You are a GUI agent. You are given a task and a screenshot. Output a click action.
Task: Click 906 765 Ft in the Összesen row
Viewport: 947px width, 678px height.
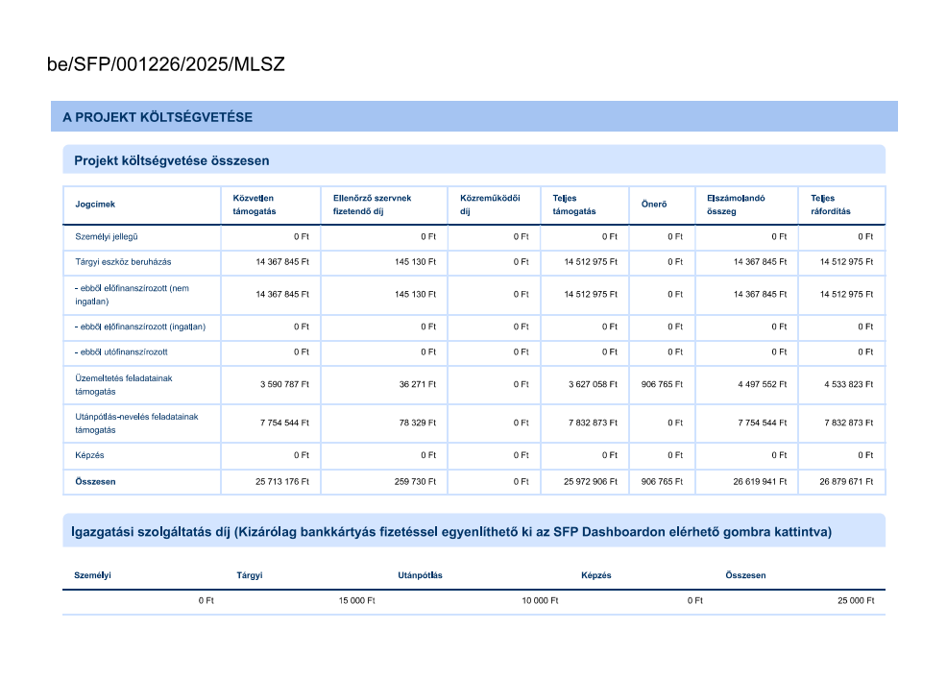(x=662, y=482)
